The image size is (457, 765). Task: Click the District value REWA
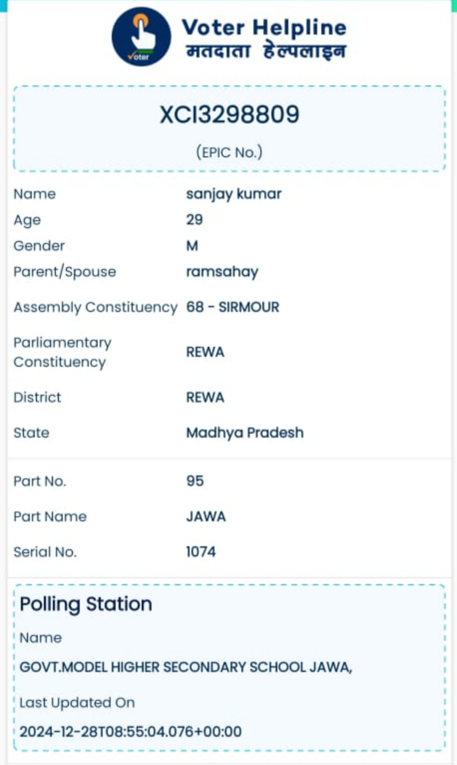click(x=205, y=397)
